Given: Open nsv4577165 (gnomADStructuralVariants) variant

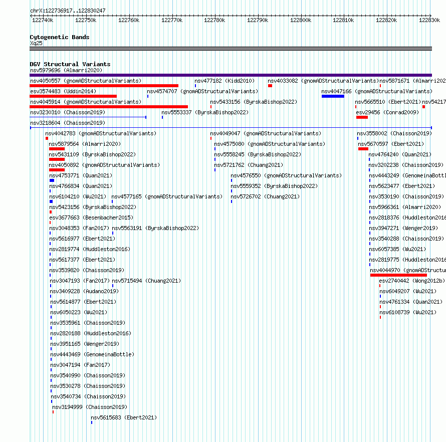Looking at the screenshot, I should tap(167, 196).
